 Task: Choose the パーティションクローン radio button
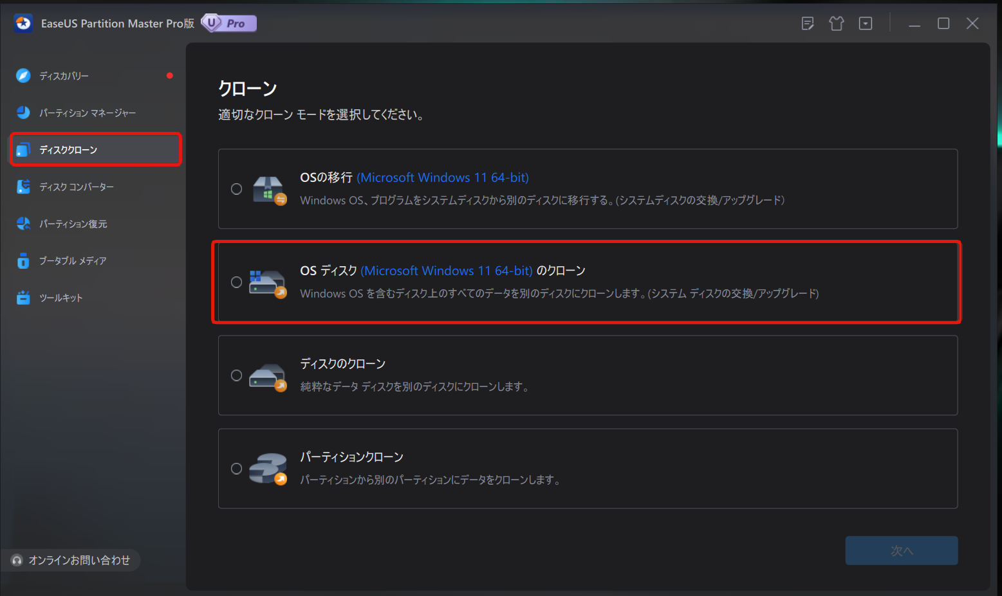tap(237, 469)
